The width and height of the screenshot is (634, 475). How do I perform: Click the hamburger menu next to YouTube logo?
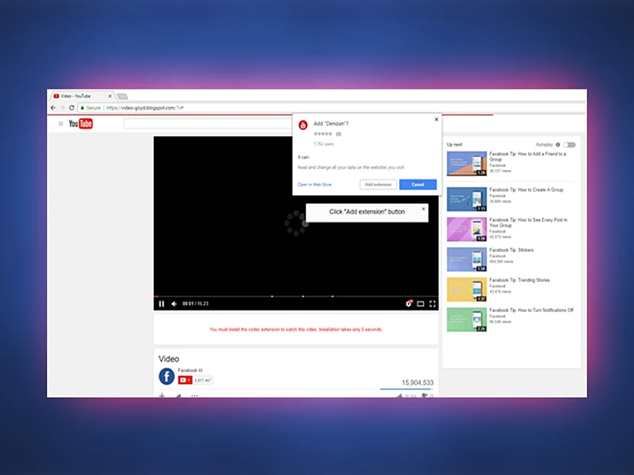(60, 123)
